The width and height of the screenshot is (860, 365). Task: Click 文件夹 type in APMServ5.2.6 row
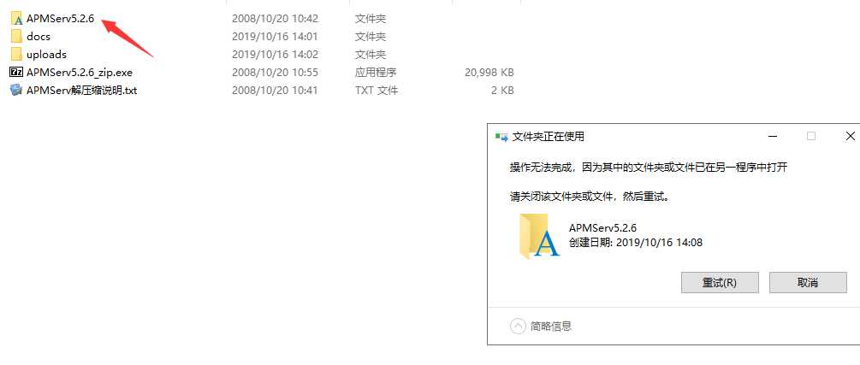[371, 19]
